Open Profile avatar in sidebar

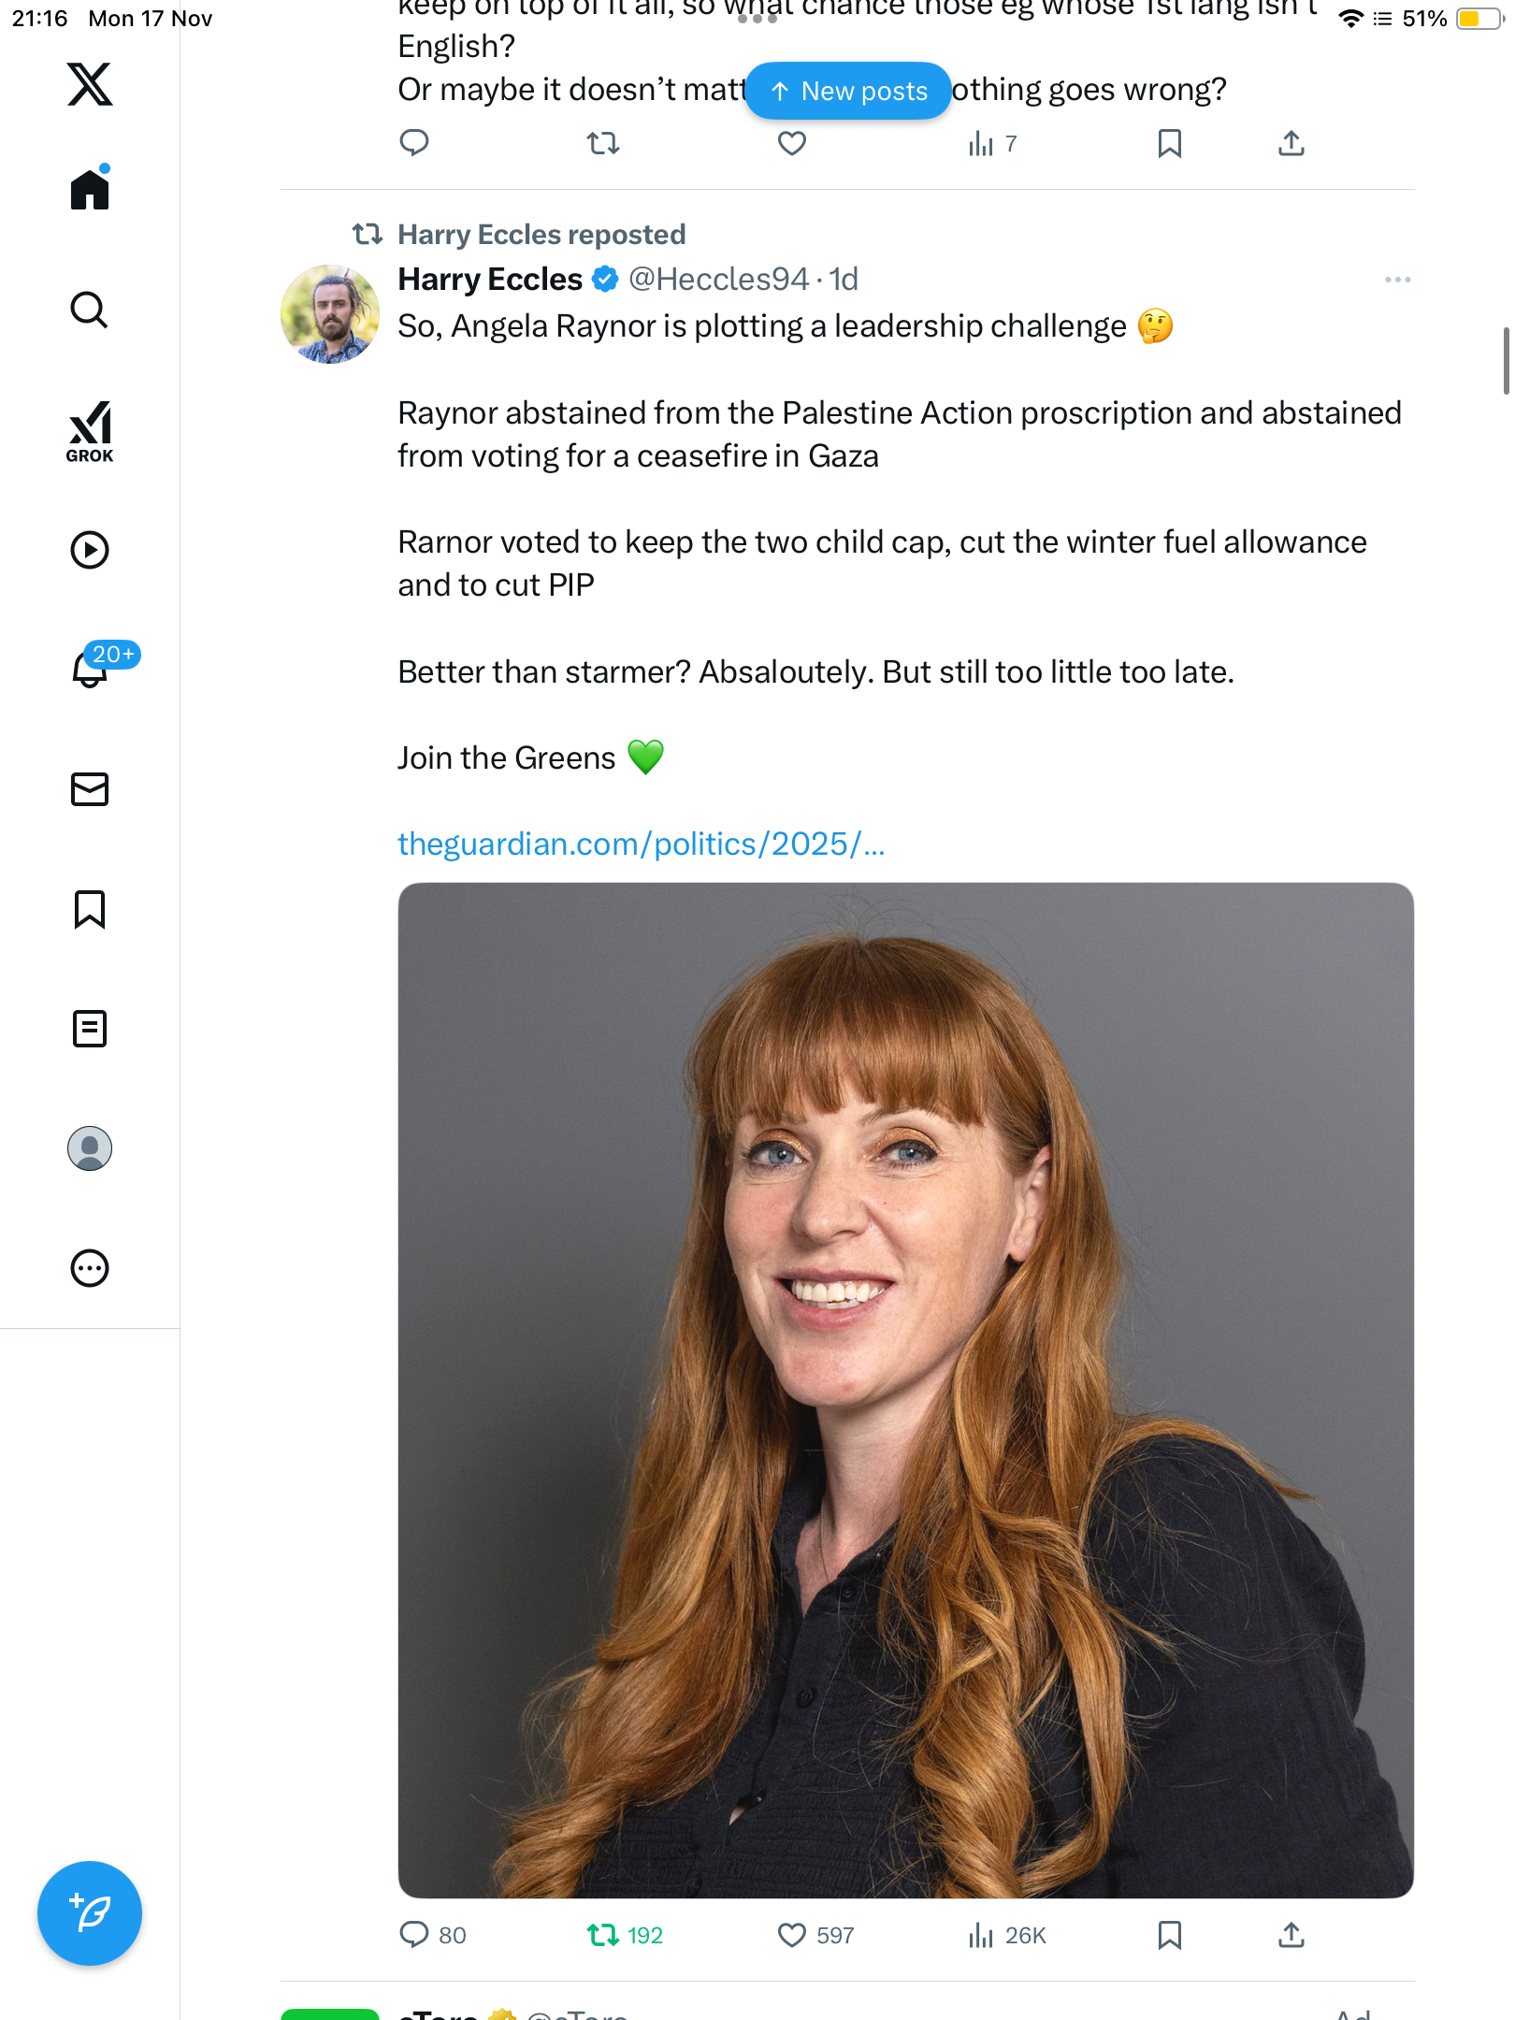[90, 1148]
